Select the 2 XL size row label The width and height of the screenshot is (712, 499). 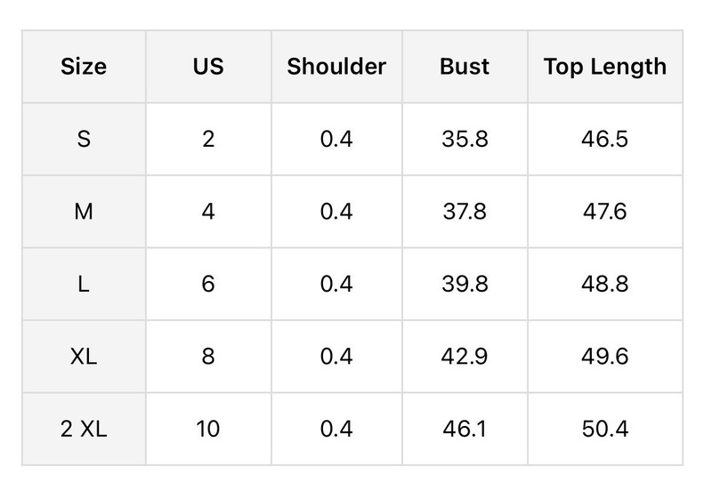click(x=84, y=429)
